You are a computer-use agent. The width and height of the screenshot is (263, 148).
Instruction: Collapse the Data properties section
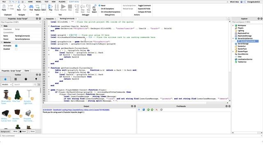2,26
